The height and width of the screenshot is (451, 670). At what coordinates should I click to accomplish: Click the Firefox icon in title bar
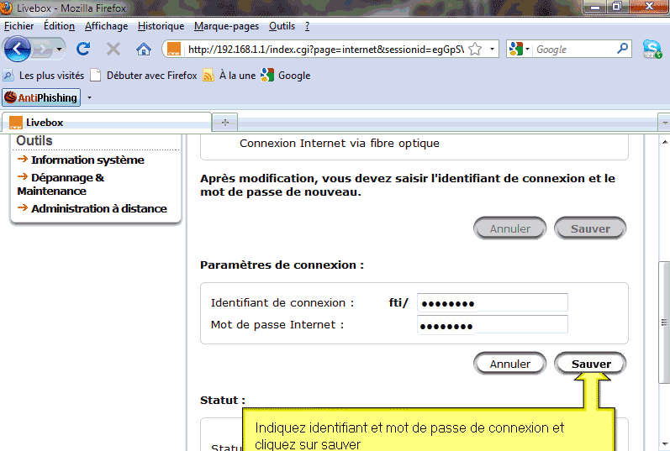6,8
